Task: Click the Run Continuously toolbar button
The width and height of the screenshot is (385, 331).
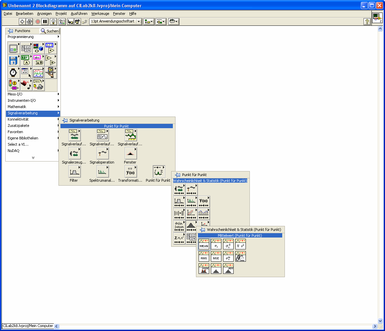Action: [x=29, y=21]
